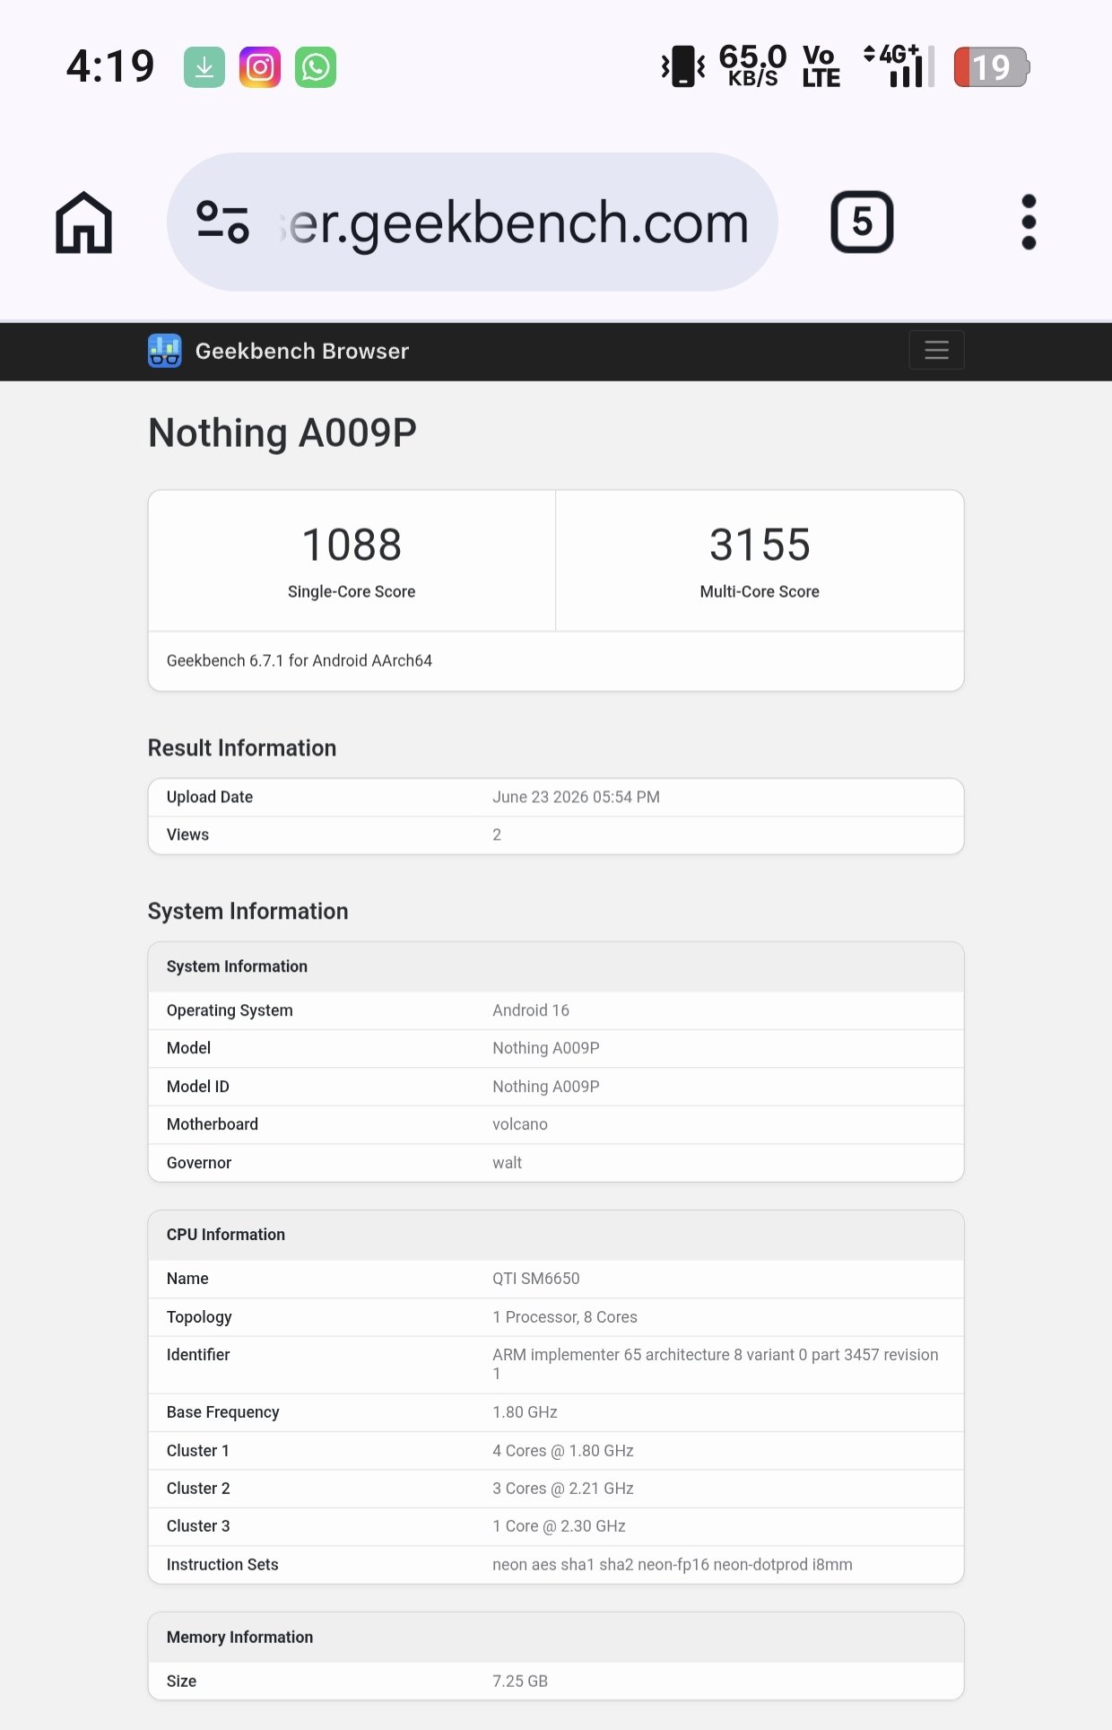Tap the CPU Information table header
The image size is (1112, 1730).
coord(556,1235)
